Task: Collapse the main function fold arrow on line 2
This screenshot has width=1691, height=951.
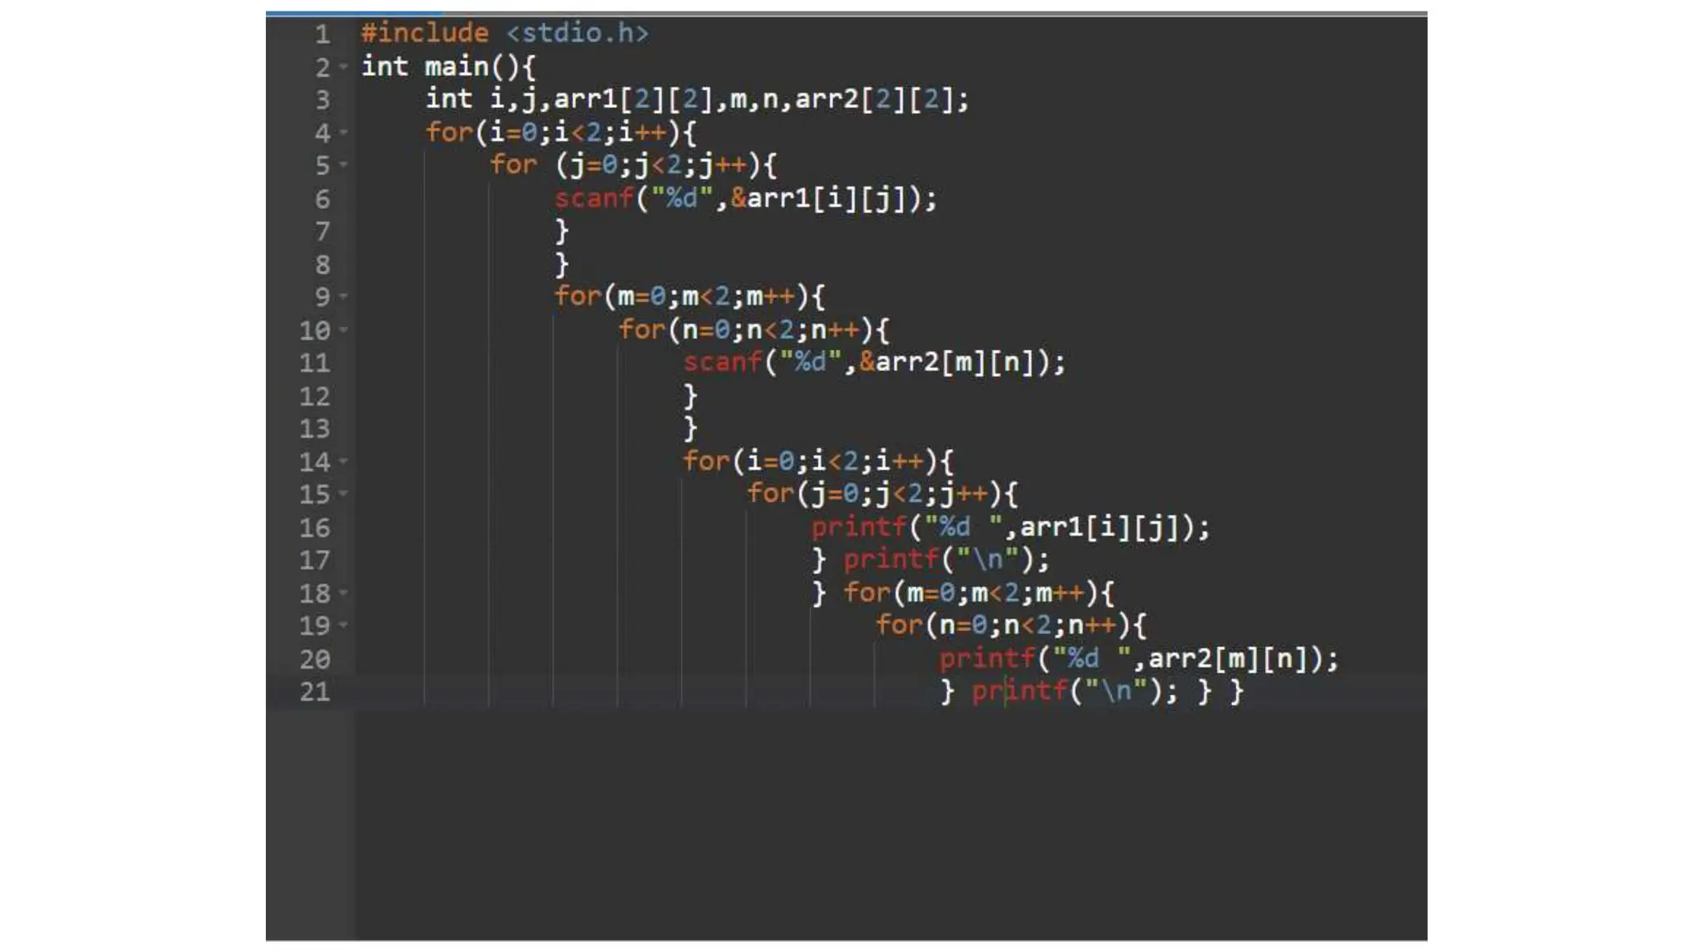Action: [343, 66]
